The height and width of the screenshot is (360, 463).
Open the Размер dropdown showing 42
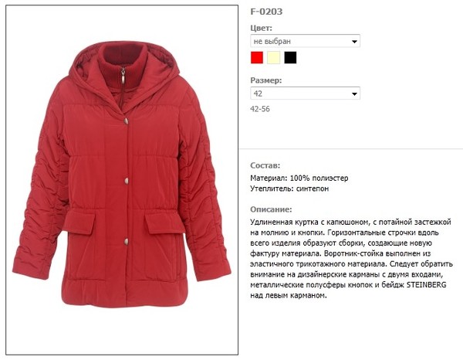tap(305, 93)
